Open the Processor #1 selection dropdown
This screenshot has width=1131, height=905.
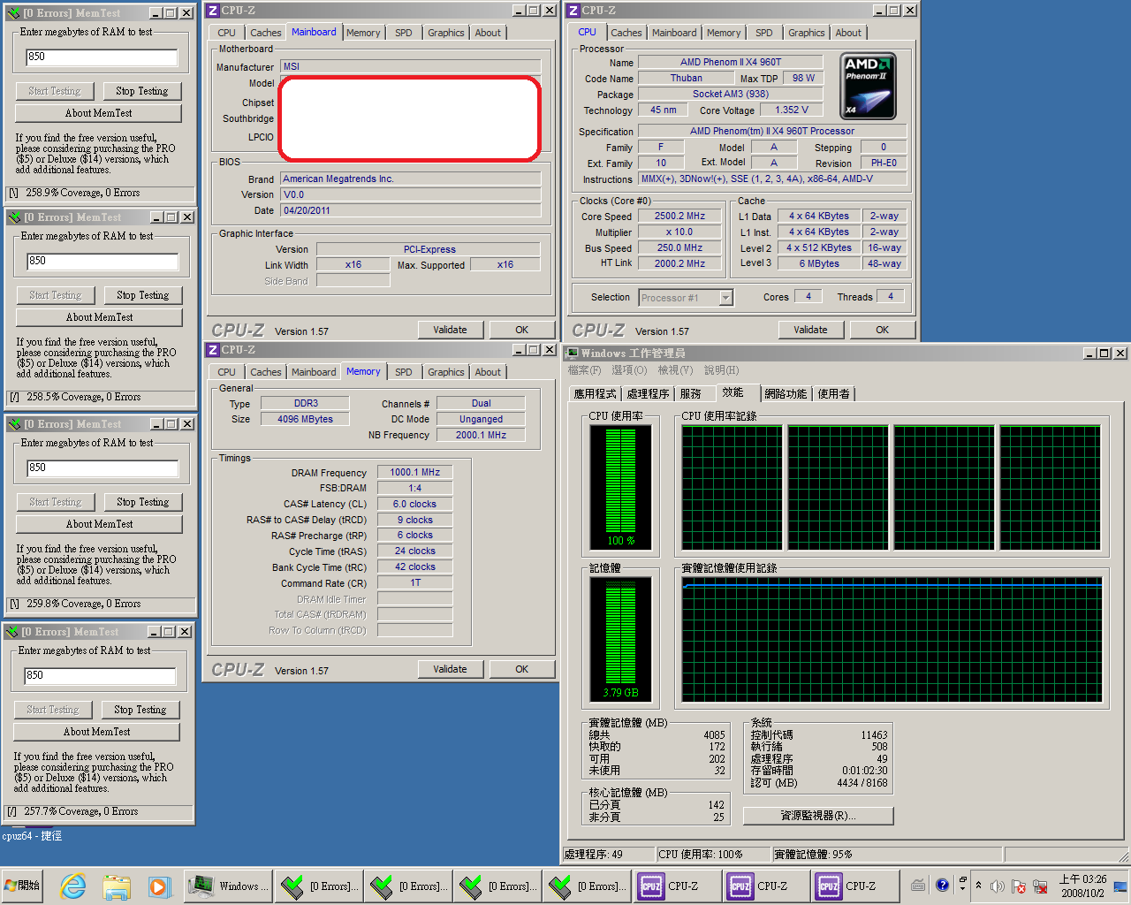[x=725, y=298]
